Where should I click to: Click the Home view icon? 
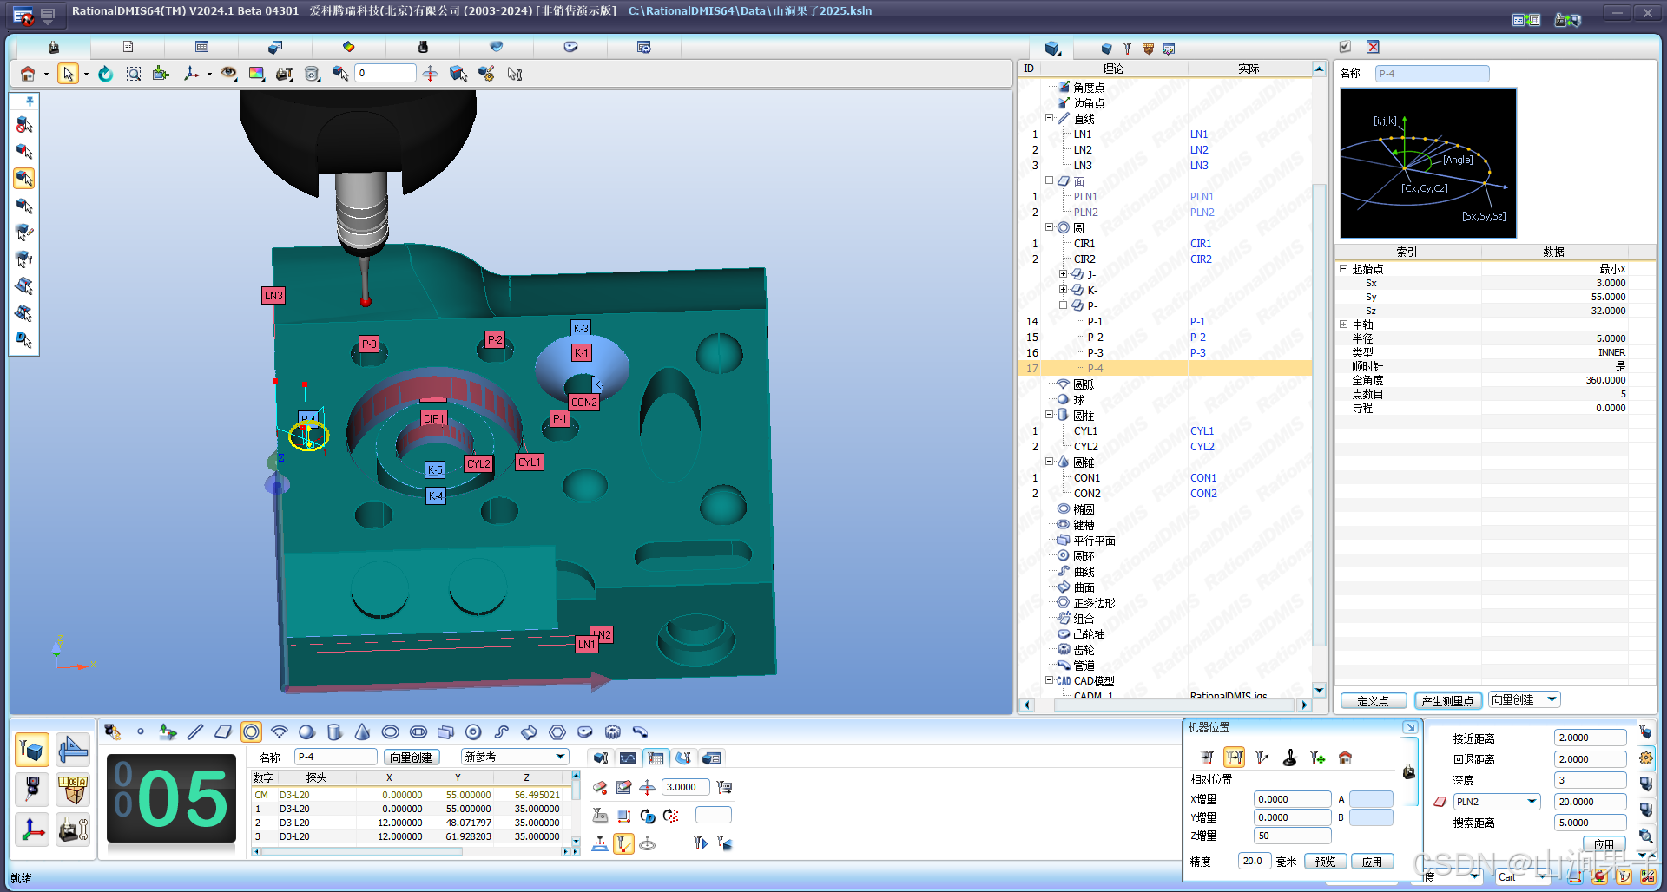[28, 74]
